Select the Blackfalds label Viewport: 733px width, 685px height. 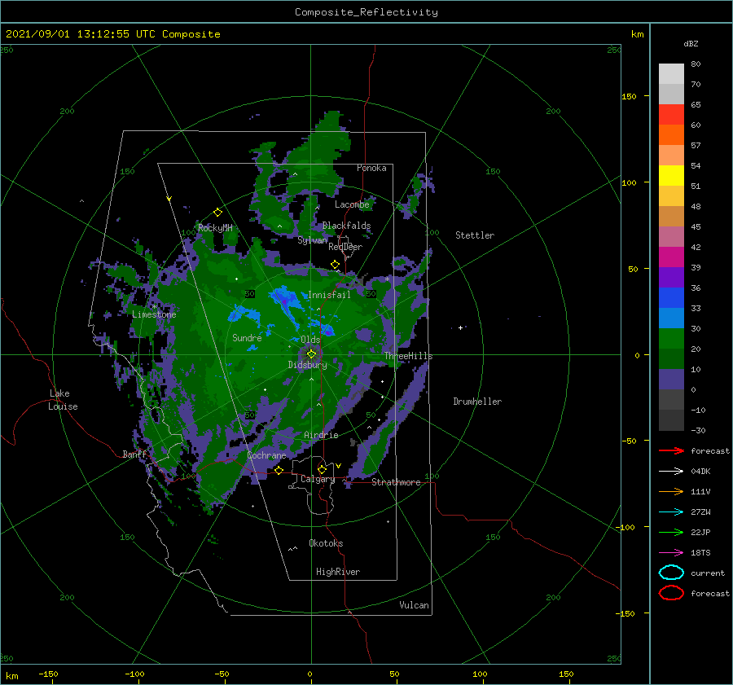(x=346, y=226)
